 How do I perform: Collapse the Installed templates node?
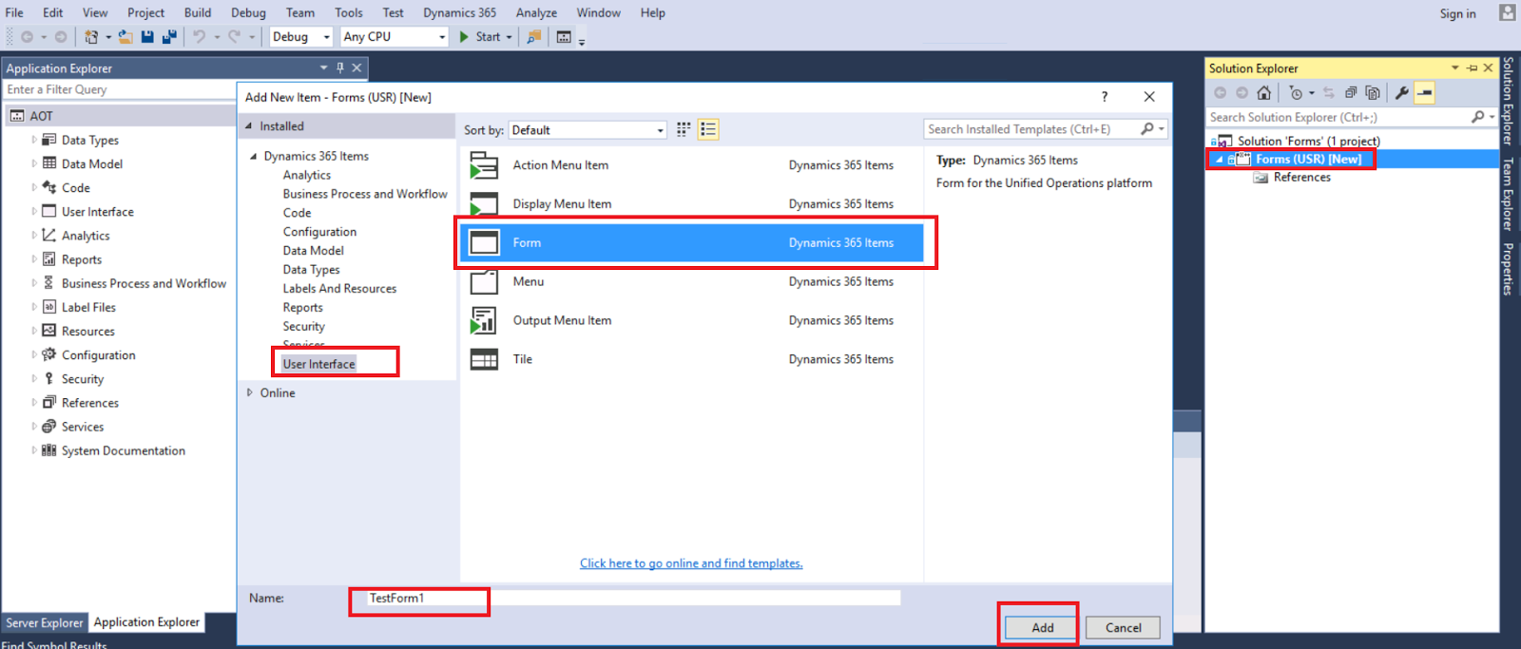[x=249, y=125]
